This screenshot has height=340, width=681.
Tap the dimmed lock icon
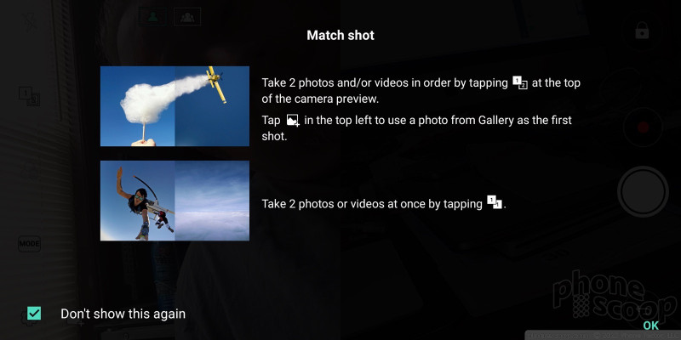click(x=642, y=31)
